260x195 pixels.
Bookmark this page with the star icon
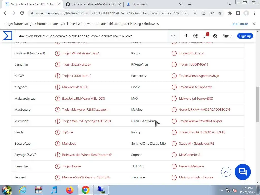click(x=220, y=13)
